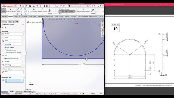The height and width of the screenshot is (98, 174).
Task: Click the Exit Sketch button
Action: click(x=4, y=10)
